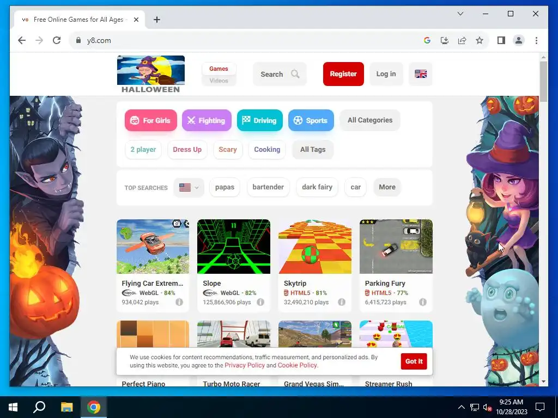Viewport: 558px width, 418px height.
Task: Open the Cookie Policy link
Action: coord(297,365)
